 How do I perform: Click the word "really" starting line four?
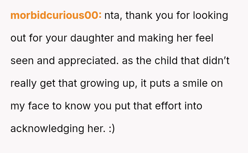pos(23,83)
